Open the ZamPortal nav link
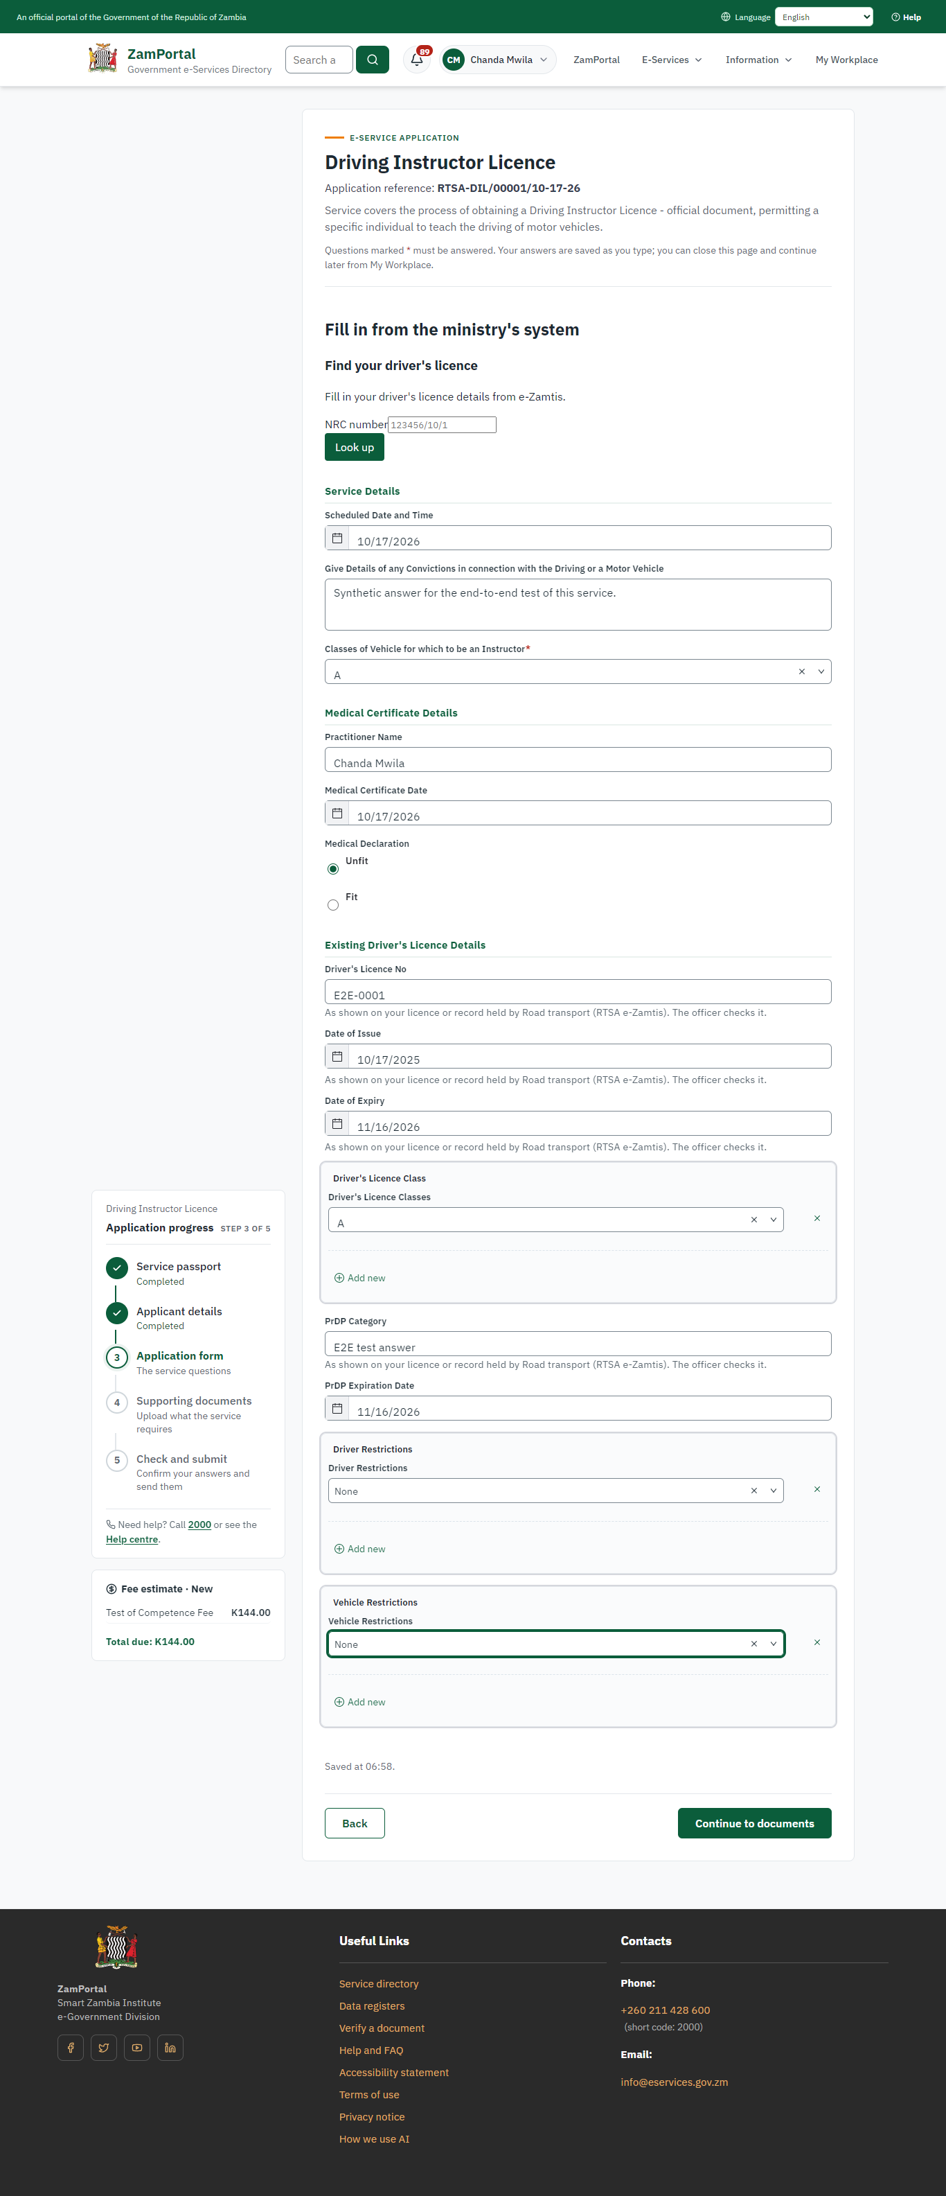 tap(596, 60)
